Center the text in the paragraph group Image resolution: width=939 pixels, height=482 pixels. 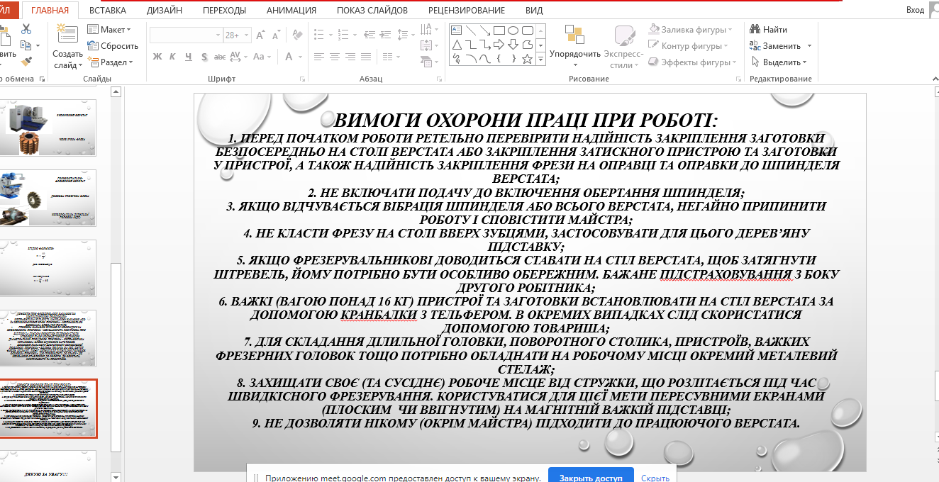[x=335, y=57]
